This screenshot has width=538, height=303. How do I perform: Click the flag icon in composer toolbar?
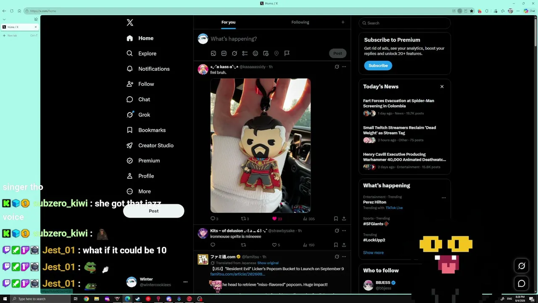[287, 53]
